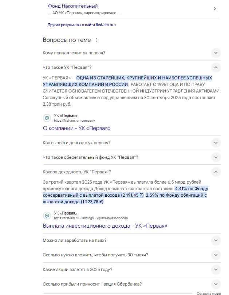
Task: Click "Другие результаты с сайта first-am.ru"
Action: pyautogui.click(x=82, y=25)
